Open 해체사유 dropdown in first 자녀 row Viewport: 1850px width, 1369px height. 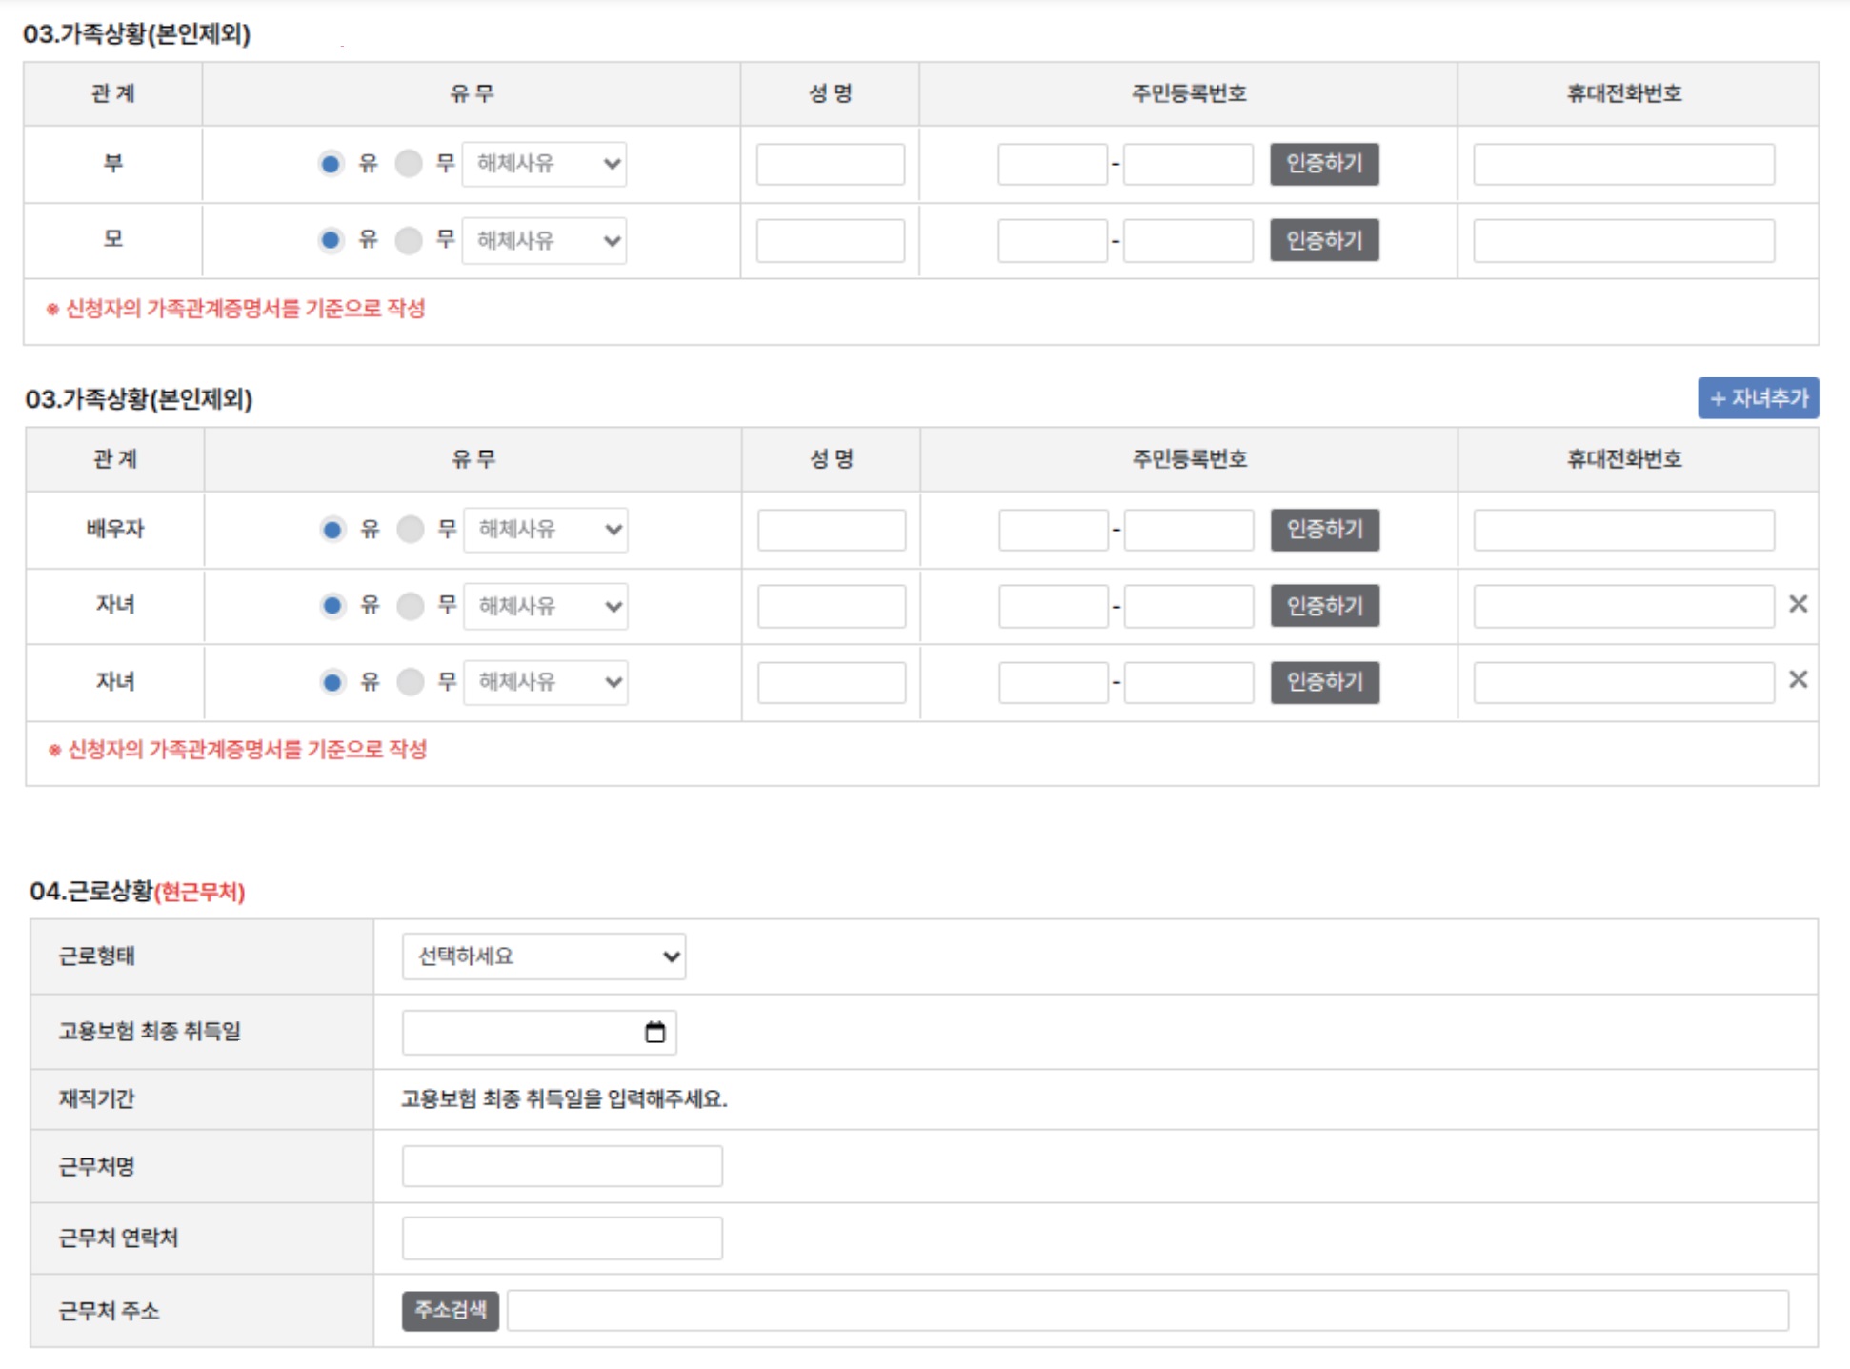[545, 606]
